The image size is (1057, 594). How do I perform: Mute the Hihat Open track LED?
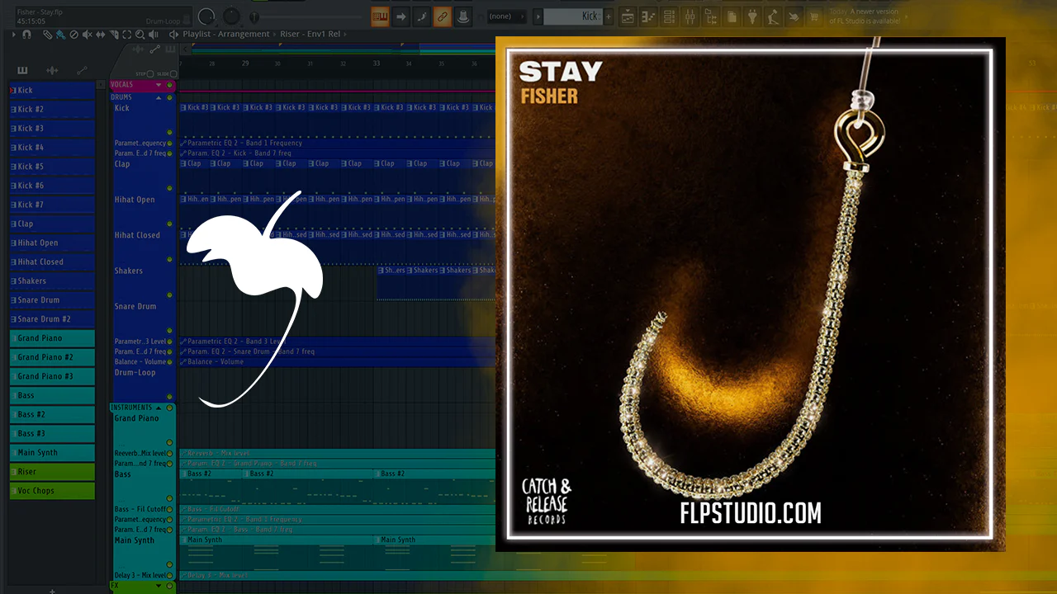(170, 224)
